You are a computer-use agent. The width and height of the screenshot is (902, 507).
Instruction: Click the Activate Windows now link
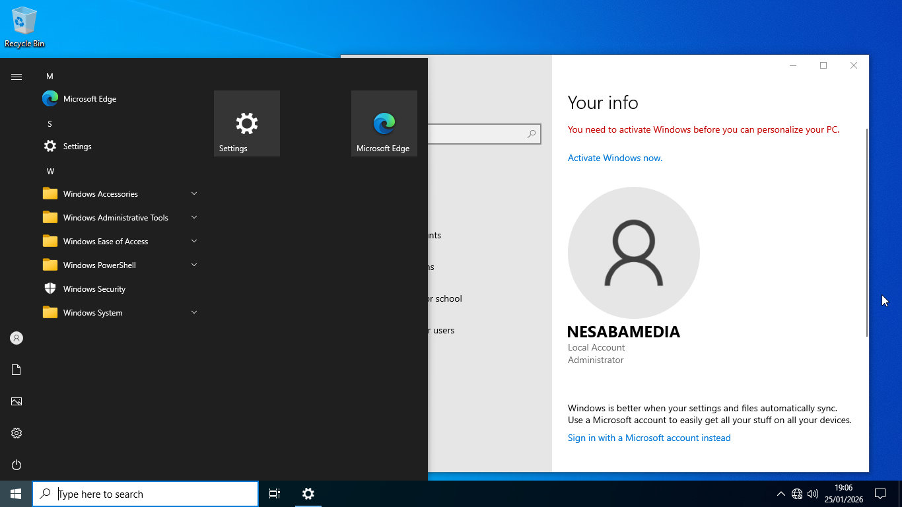tap(615, 158)
